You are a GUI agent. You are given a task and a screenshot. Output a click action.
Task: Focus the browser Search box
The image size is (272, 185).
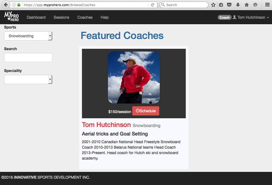coord(184,5)
